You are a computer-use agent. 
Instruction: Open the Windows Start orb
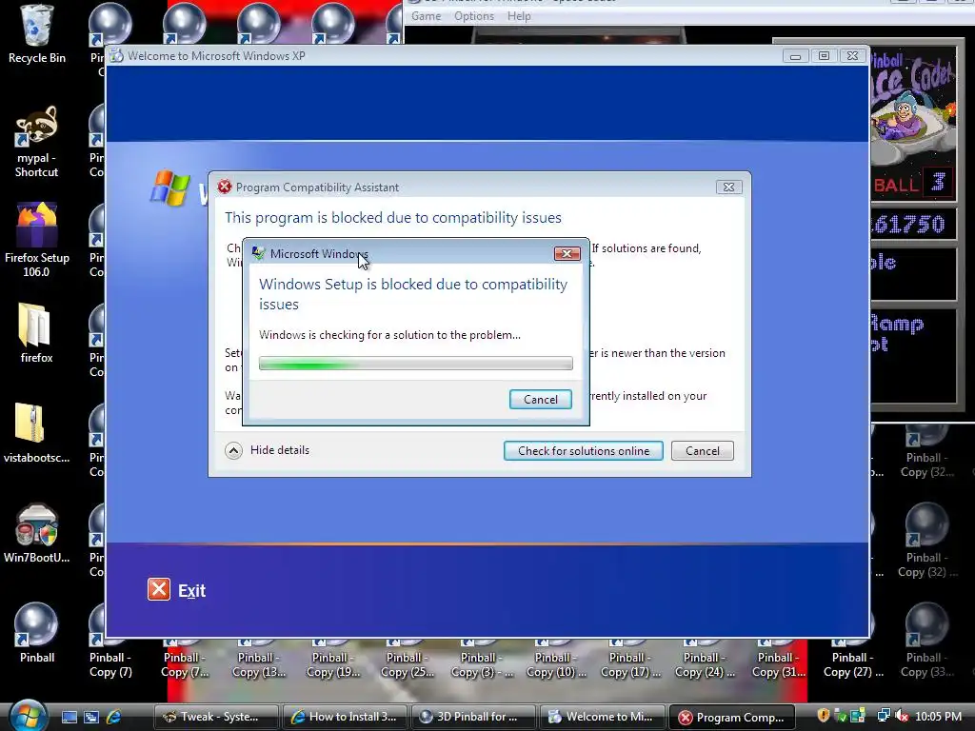point(28,716)
